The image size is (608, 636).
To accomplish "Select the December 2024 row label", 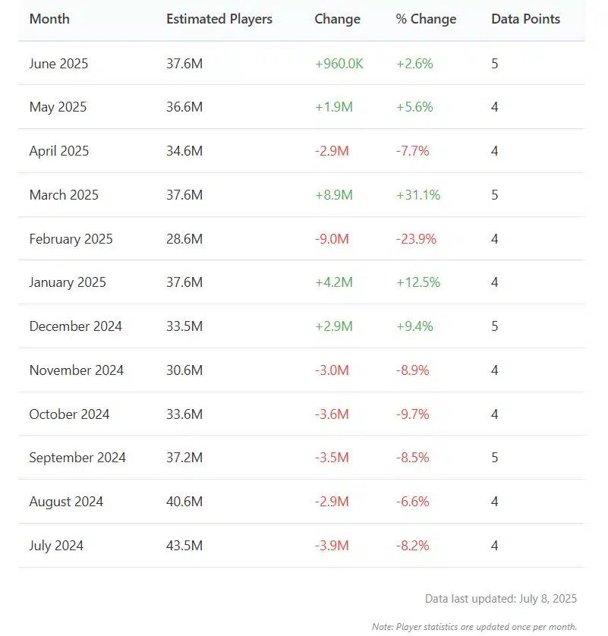I will coord(76,326).
